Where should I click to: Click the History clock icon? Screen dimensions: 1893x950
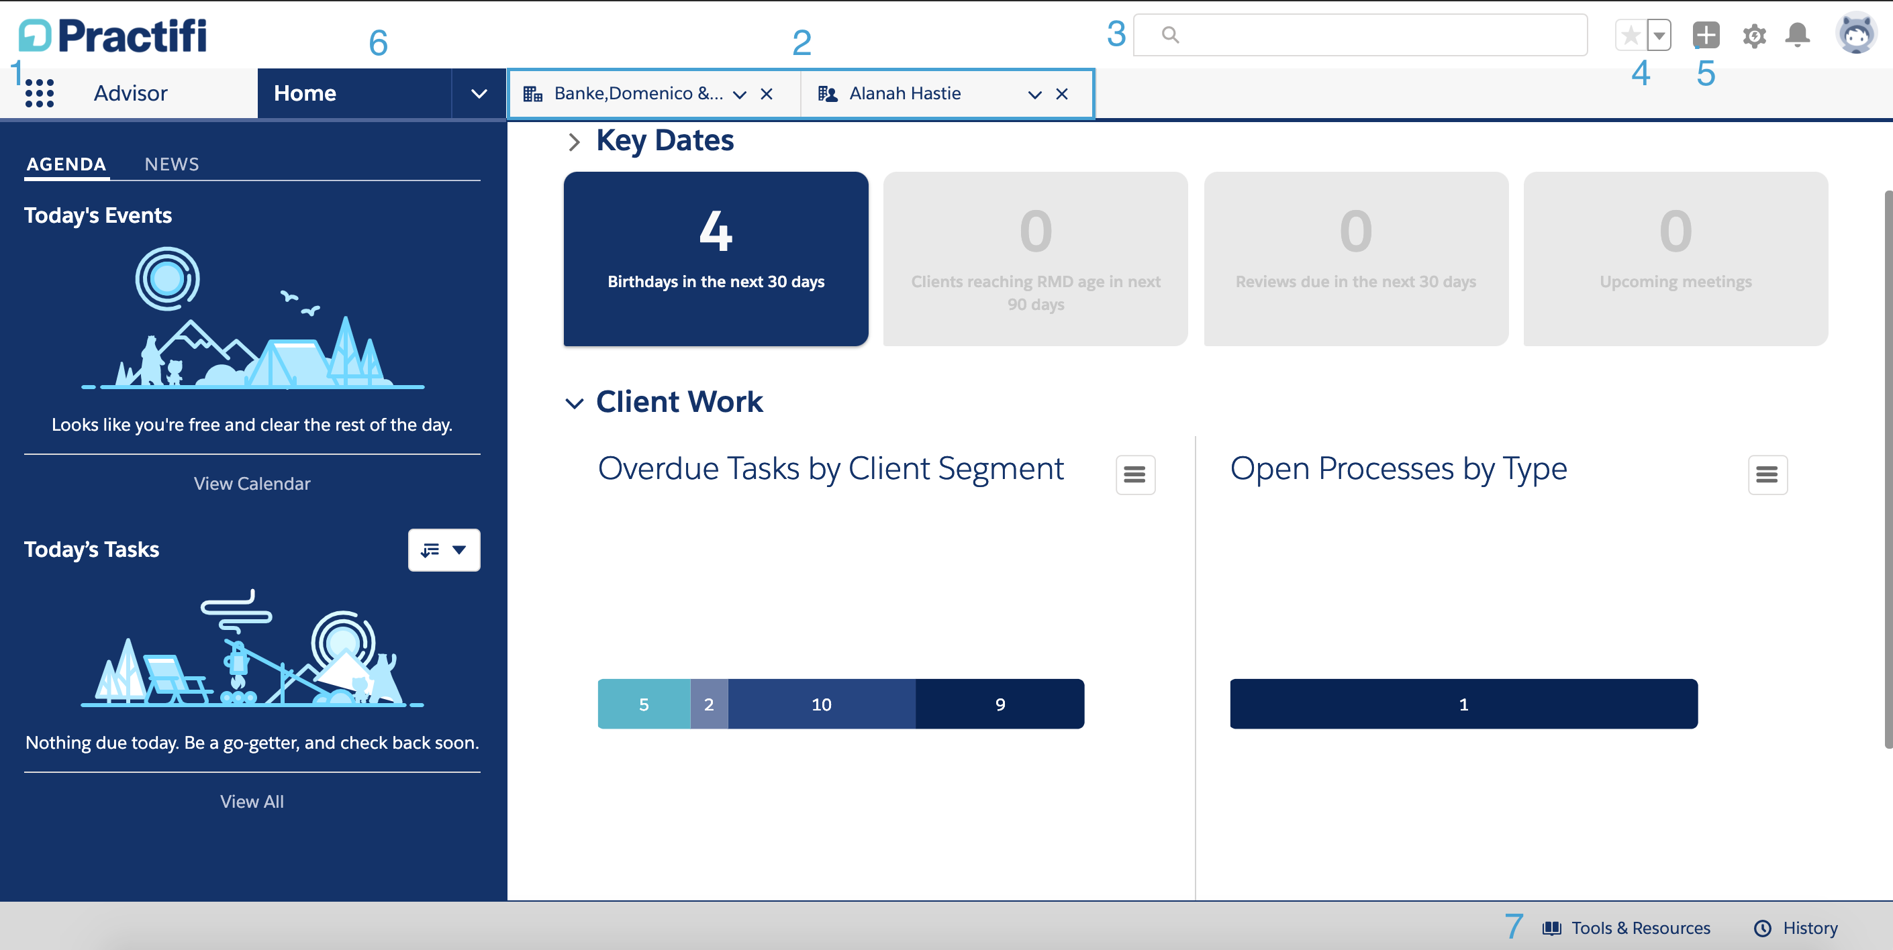coord(1762,928)
